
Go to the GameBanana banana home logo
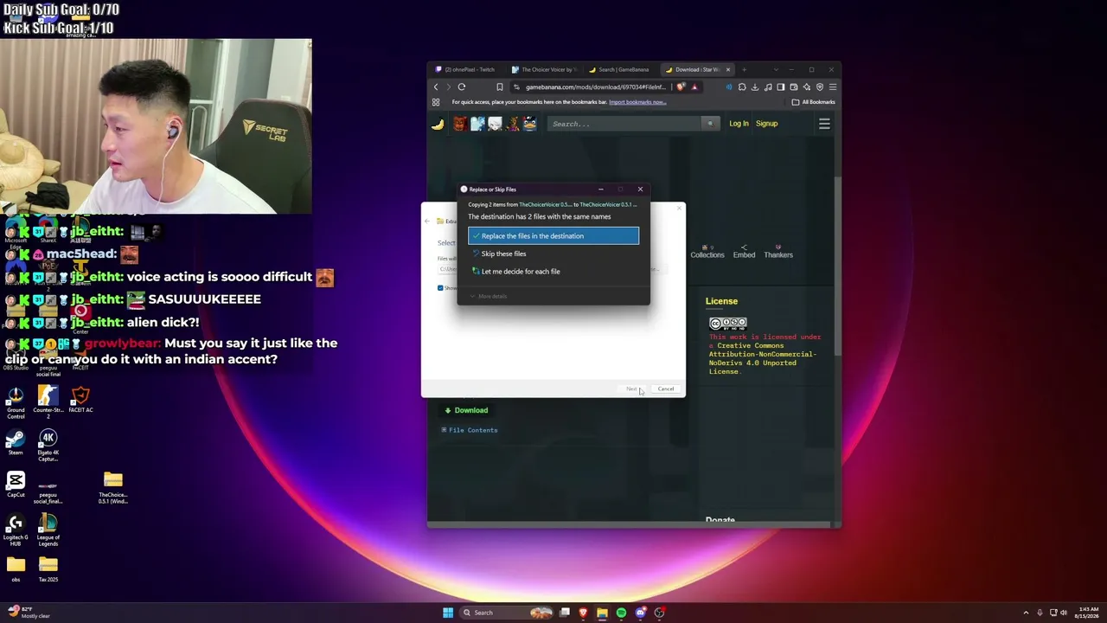[438, 124]
